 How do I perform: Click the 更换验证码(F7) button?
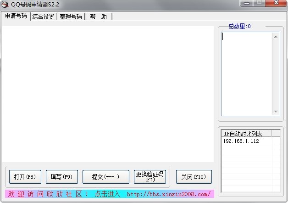[150, 177]
